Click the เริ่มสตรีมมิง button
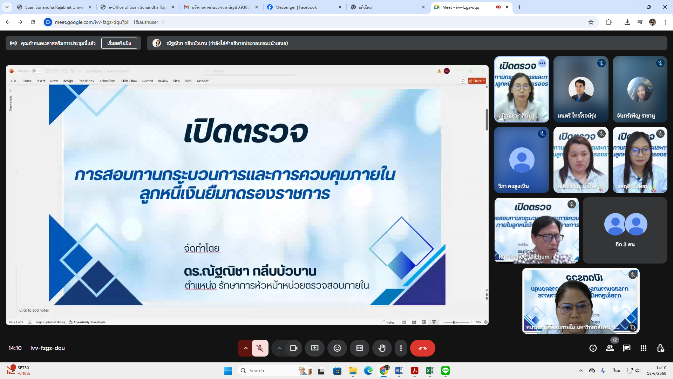 119,43
